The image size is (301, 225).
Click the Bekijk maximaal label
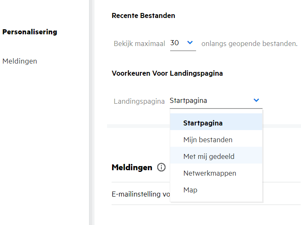[139, 43]
